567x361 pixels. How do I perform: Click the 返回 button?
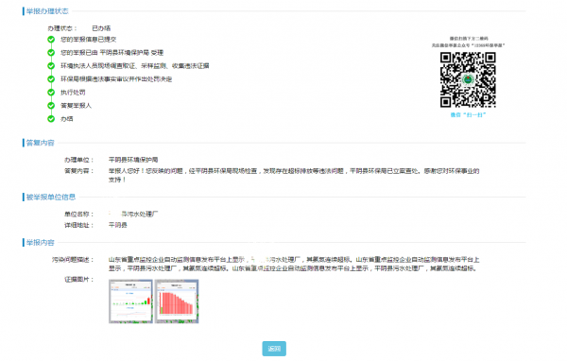274,349
